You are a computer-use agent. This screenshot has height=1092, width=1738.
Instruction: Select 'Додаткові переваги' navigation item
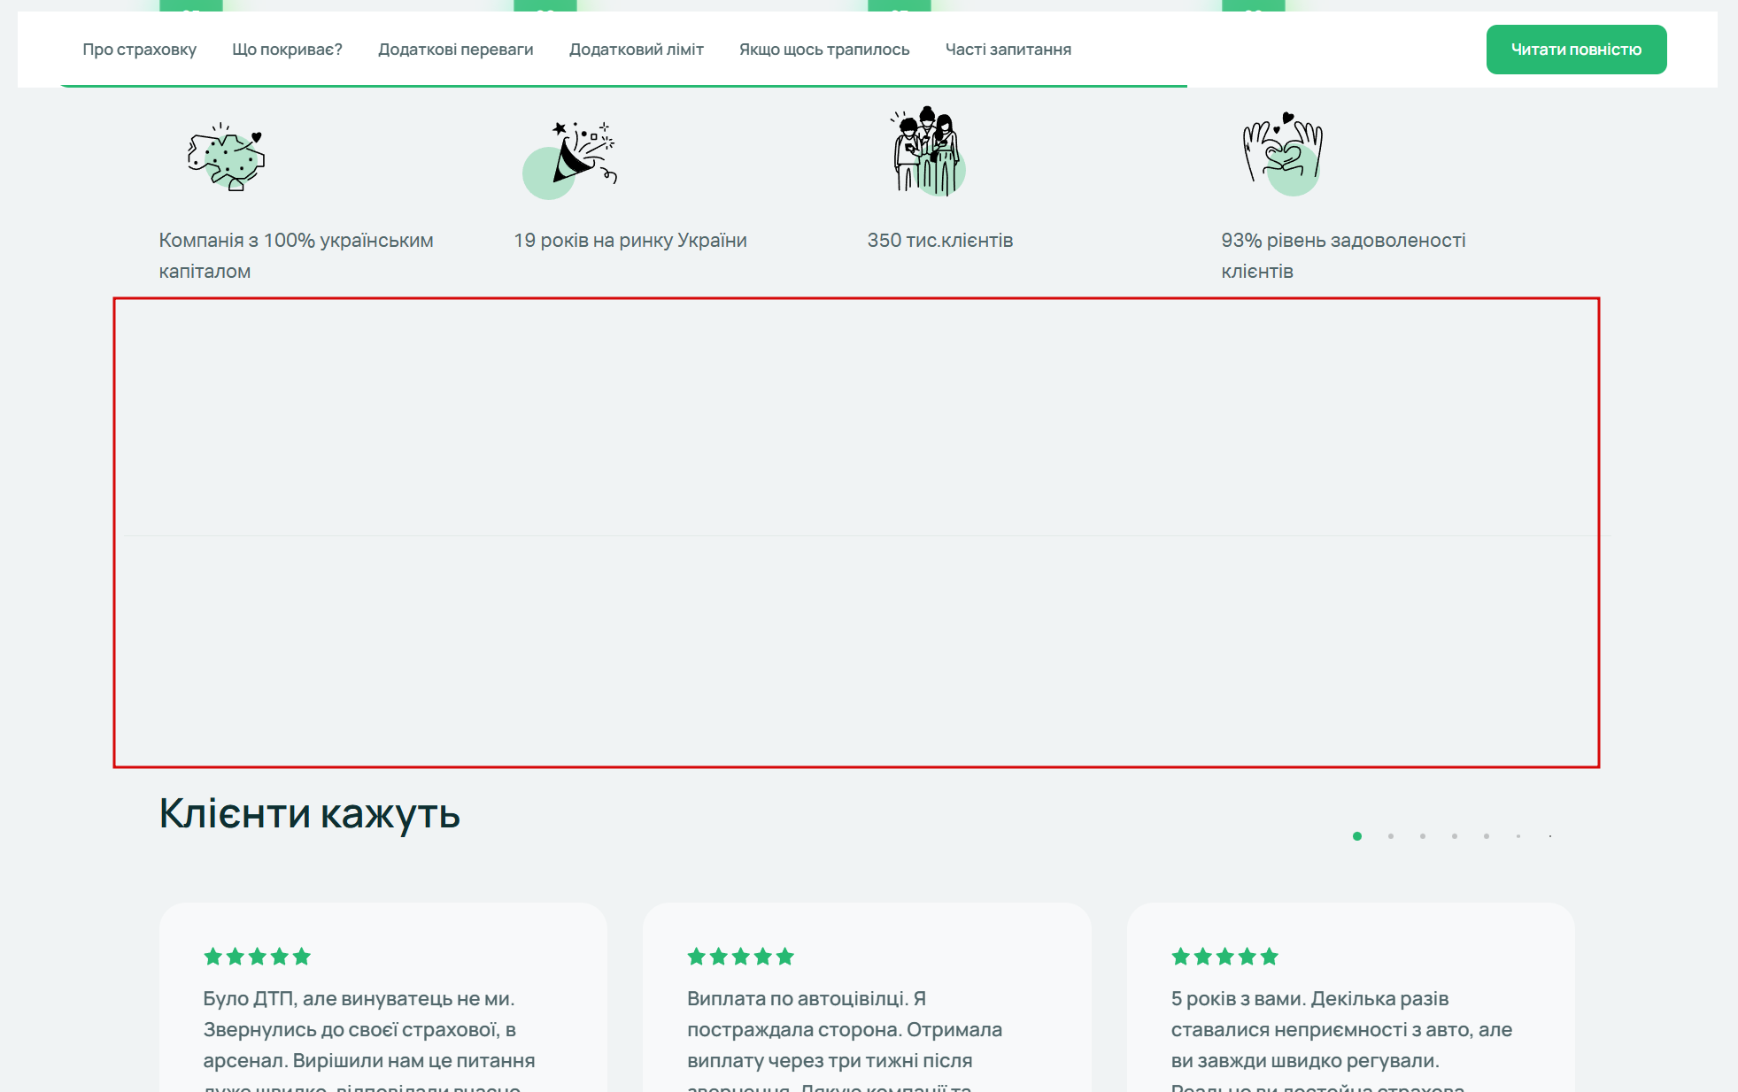(x=456, y=50)
